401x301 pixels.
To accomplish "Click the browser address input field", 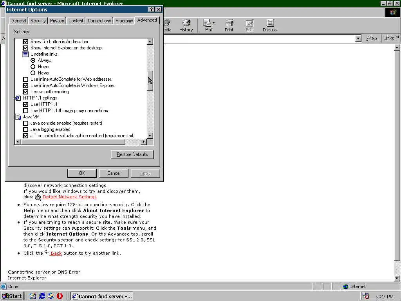I will click(x=259, y=38).
